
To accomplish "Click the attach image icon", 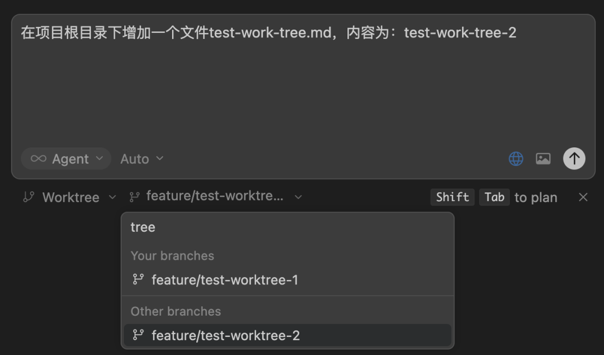I will 543,159.
